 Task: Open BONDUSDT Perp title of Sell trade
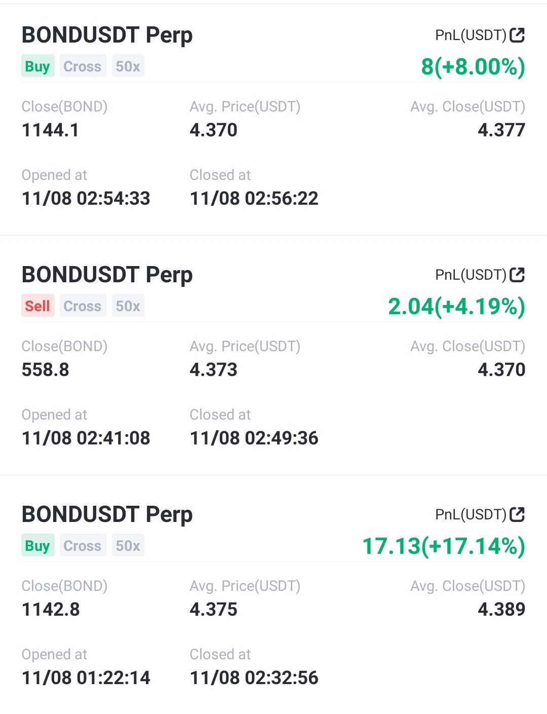(x=107, y=275)
